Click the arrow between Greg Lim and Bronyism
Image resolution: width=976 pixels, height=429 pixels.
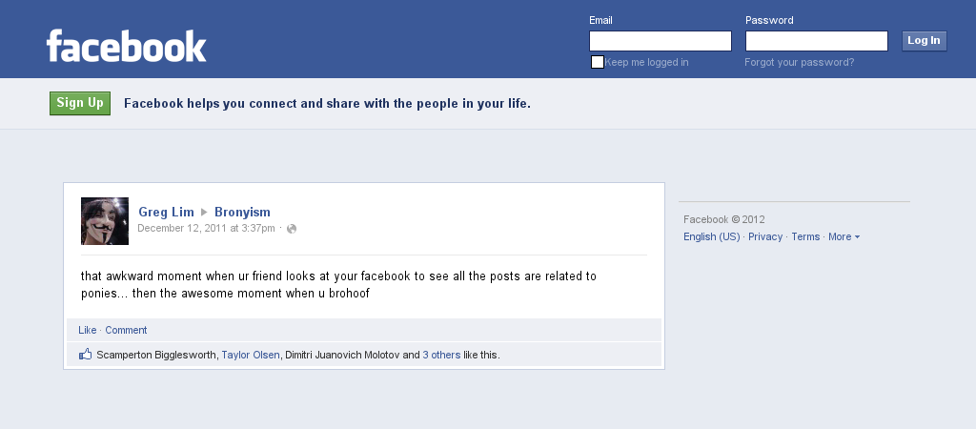tap(204, 212)
